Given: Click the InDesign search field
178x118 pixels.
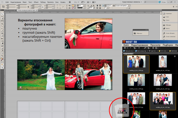Looking at the screenshot, I should (151, 2).
